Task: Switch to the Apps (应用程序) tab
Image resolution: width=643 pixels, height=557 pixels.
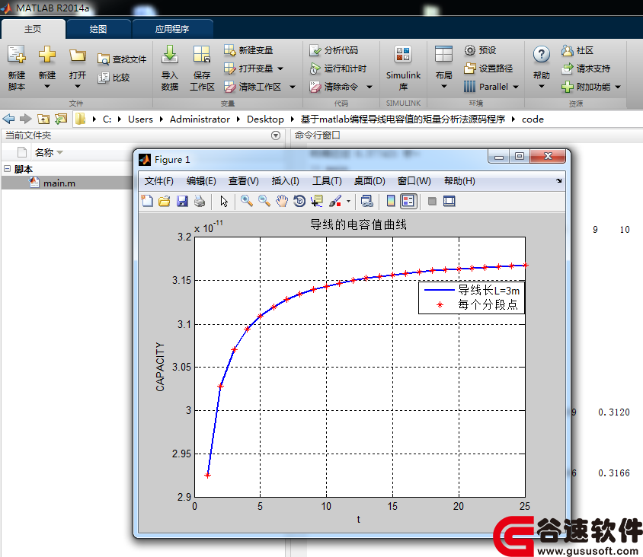Action: point(172,29)
